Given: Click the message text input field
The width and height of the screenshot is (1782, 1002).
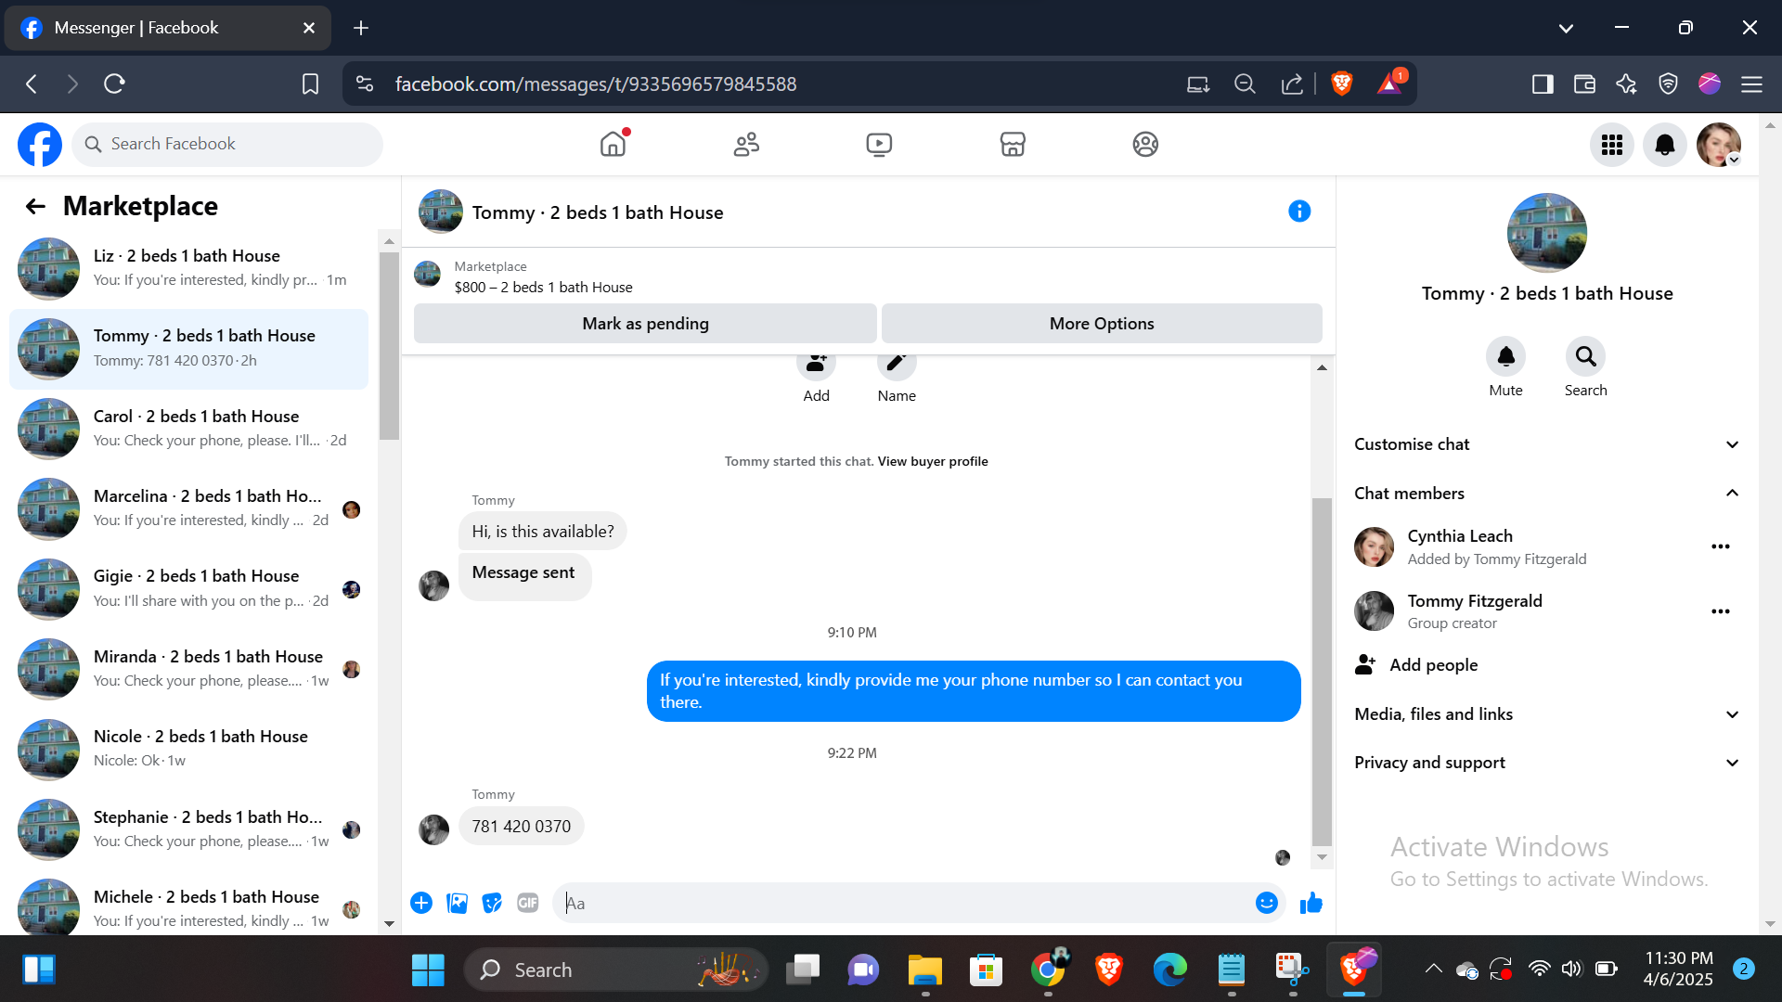Looking at the screenshot, I should [905, 903].
